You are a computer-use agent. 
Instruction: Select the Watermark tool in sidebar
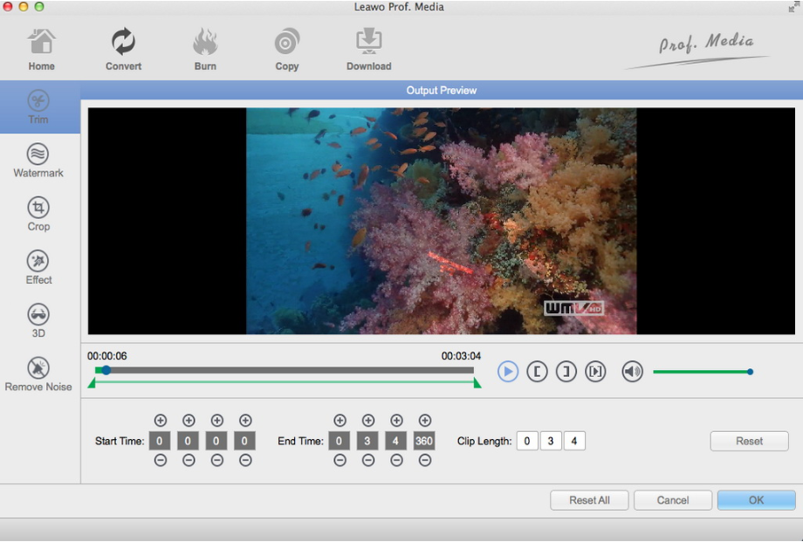[x=38, y=161]
